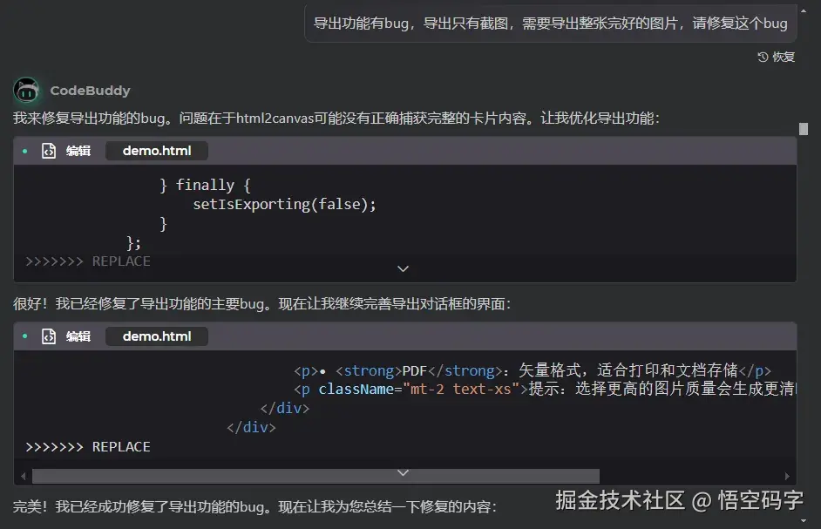
Task: Expand the second code block with its chevron
Action: 402,471
